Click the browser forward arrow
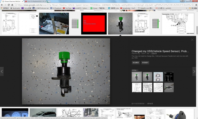 click(x=5, y=5)
